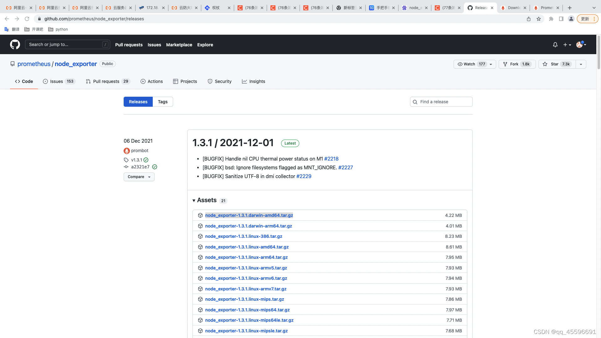Click the browser back arrow

7,19
